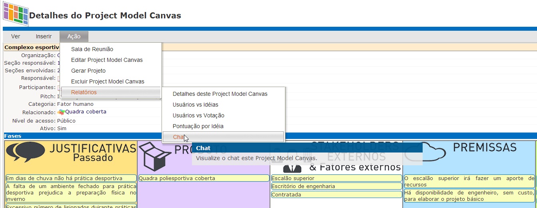Choose Excluir Project Model Canvas
The width and height of the screenshot is (537, 208).
point(111,81)
